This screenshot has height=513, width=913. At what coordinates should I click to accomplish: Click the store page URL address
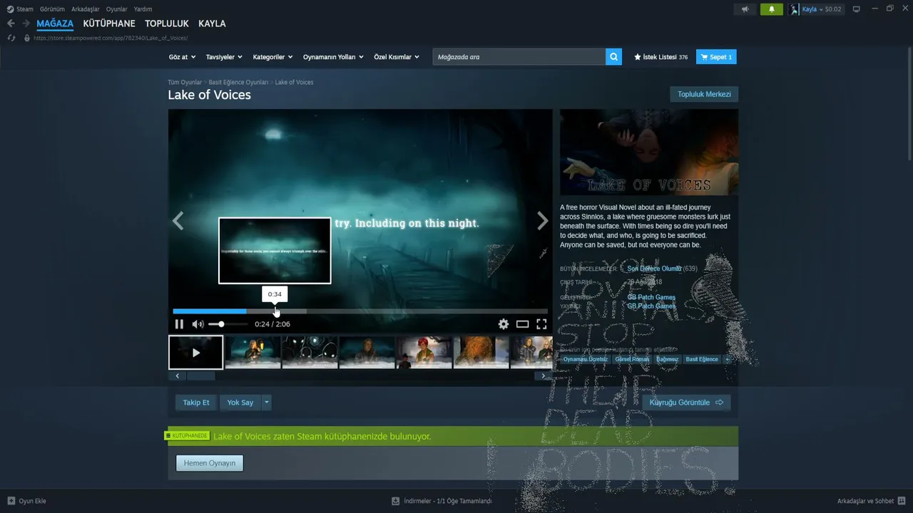tap(111, 38)
